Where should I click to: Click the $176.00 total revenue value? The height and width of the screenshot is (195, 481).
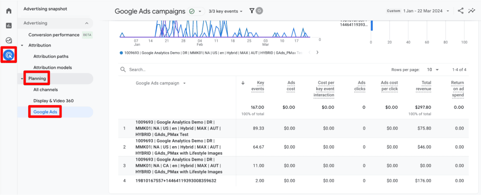click(423, 180)
